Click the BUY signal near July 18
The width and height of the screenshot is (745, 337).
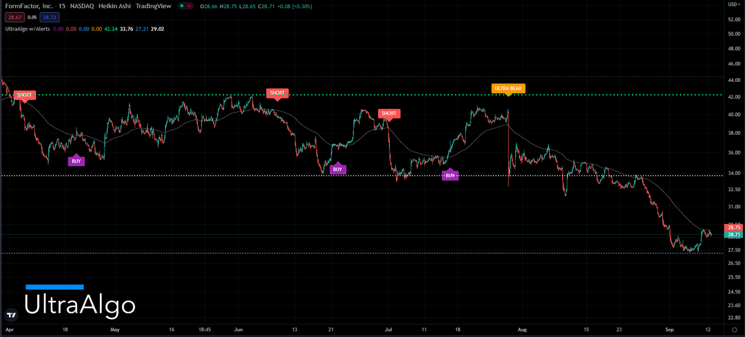(451, 175)
